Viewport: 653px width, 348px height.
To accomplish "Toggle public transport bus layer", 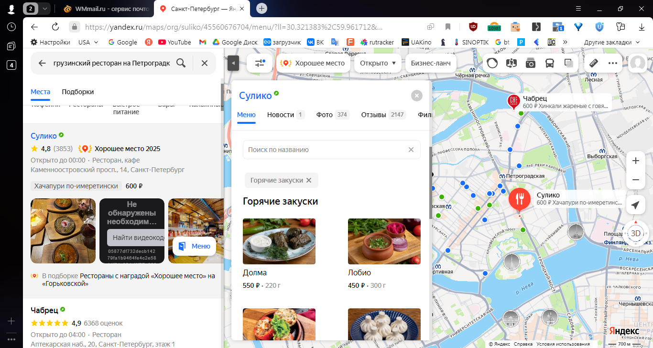I will pos(550,63).
